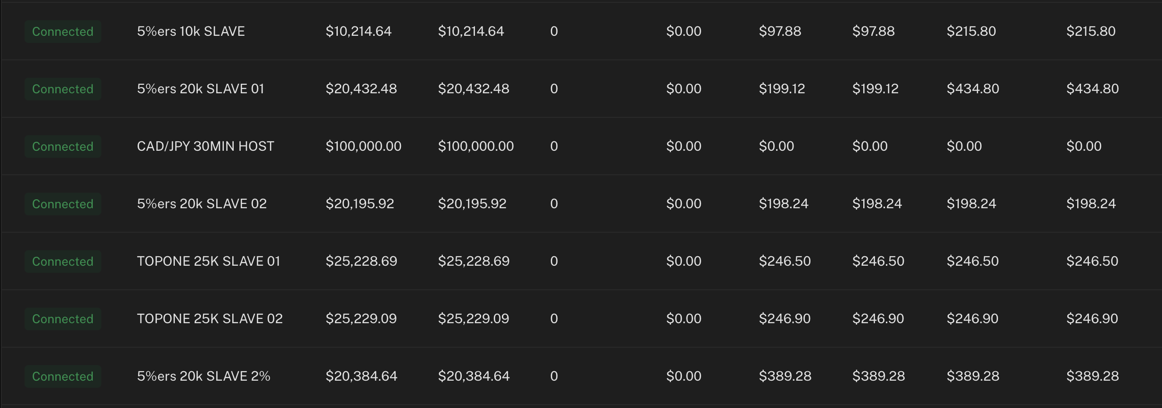
Task: Select the $20,432.48 equity cell
Action: coord(474,89)
